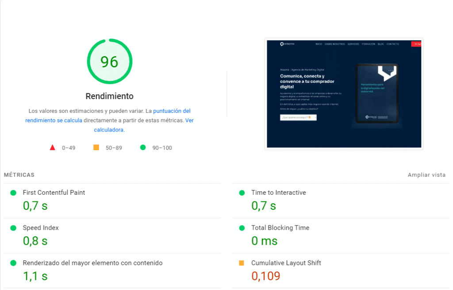Click the green circle 90–100 legend icon
Viewport: 453px width, 290px height.
coord(143,147)
